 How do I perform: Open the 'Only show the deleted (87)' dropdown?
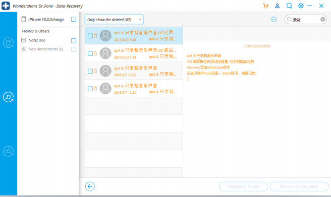tap(114, 19)
